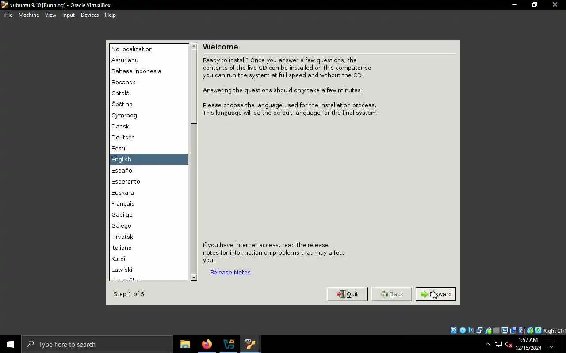This screenshot has width=566, height=353.
Task: Select Čeština language
Action: pyautogui.click(x=149, y=104)
